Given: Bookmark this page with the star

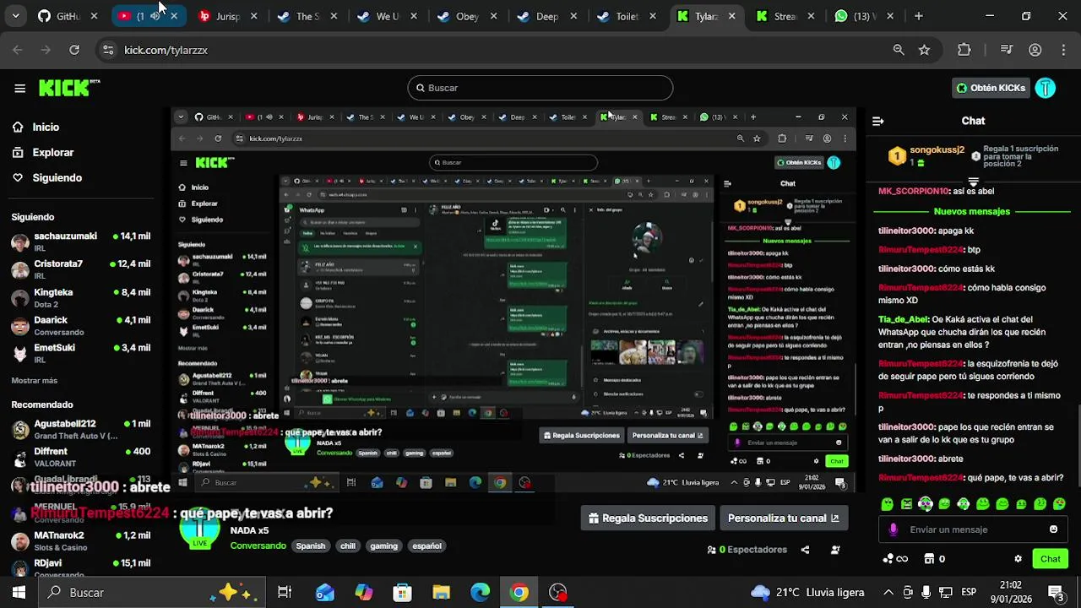Looking at the screenshot, I should tap(924, 50).
